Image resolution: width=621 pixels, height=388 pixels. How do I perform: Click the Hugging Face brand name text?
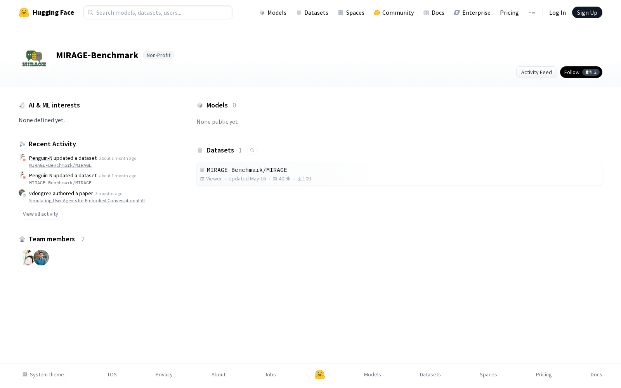tap(53, 12)
